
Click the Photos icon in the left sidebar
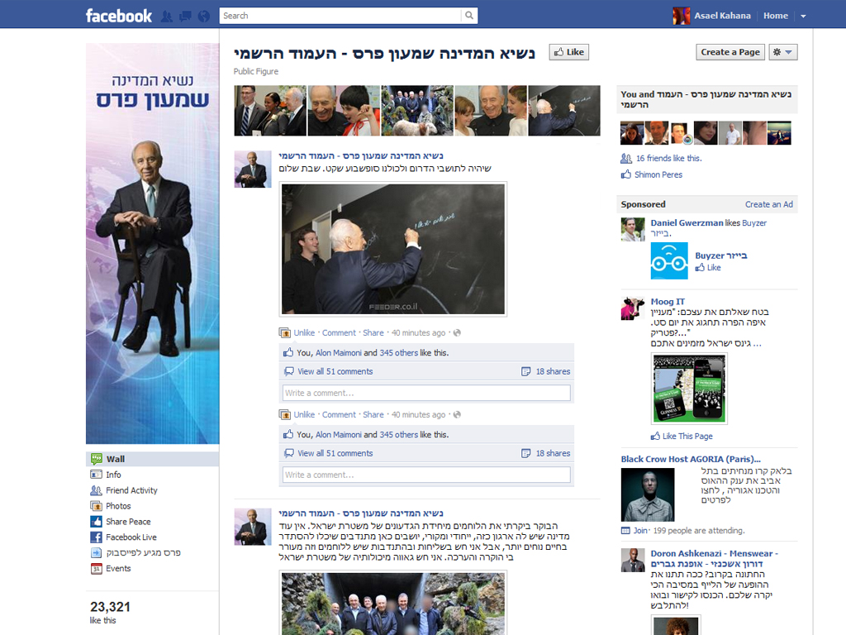tap(96, 506)
